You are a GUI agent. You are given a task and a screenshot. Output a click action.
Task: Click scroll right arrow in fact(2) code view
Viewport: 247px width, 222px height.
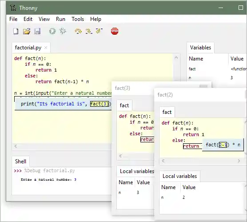click(x=239, y=161)
